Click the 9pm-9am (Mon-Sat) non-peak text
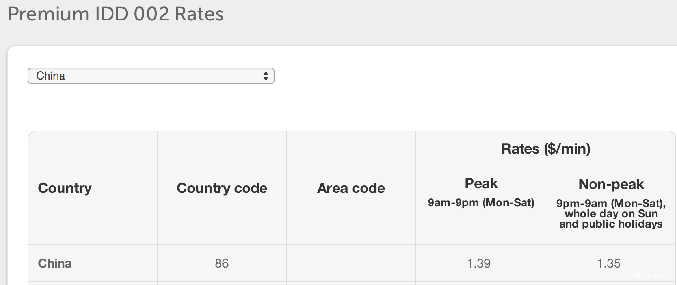Screen dimensions: 677x285 coord(611,204)
